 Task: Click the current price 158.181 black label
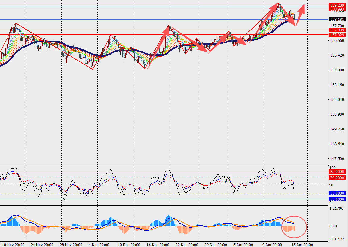(x=337, y=20)
